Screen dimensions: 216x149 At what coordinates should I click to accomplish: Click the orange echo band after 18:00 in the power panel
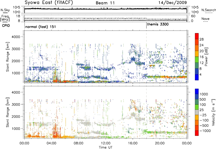167,77
